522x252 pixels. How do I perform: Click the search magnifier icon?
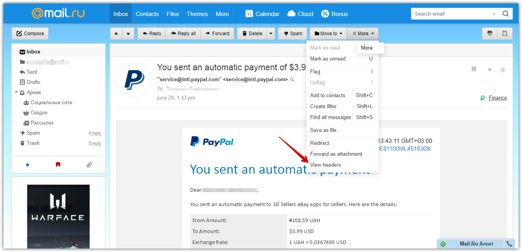click(x=506, y=13)
